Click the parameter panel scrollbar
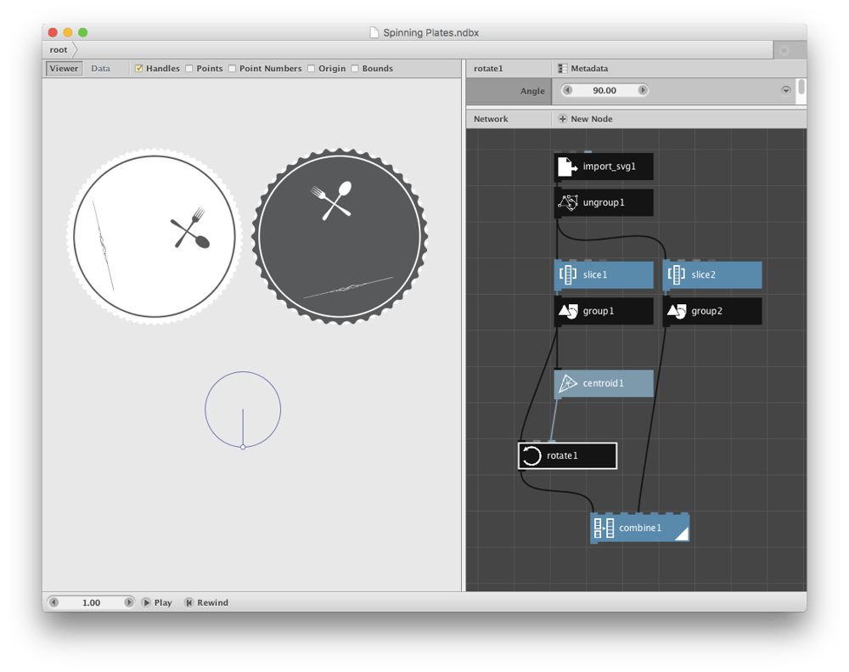This screenshot has height=672, width=849. coord(801,88)
